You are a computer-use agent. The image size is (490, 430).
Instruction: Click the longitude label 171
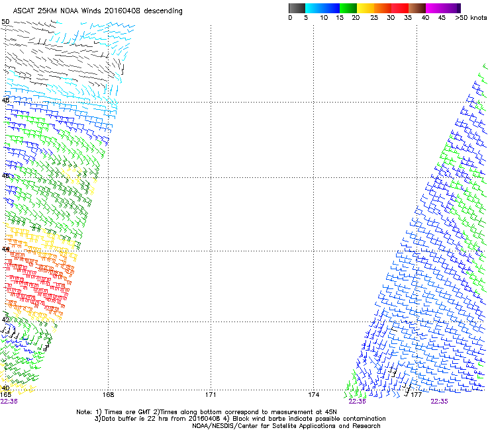point(211,395)
